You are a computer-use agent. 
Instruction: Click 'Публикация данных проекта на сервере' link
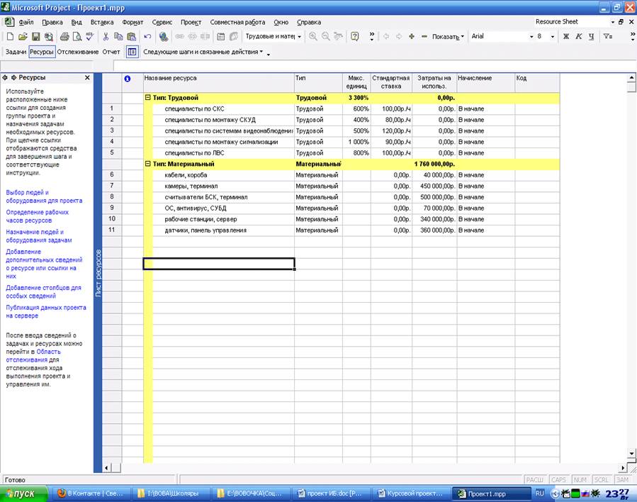(x=45, y=311)
